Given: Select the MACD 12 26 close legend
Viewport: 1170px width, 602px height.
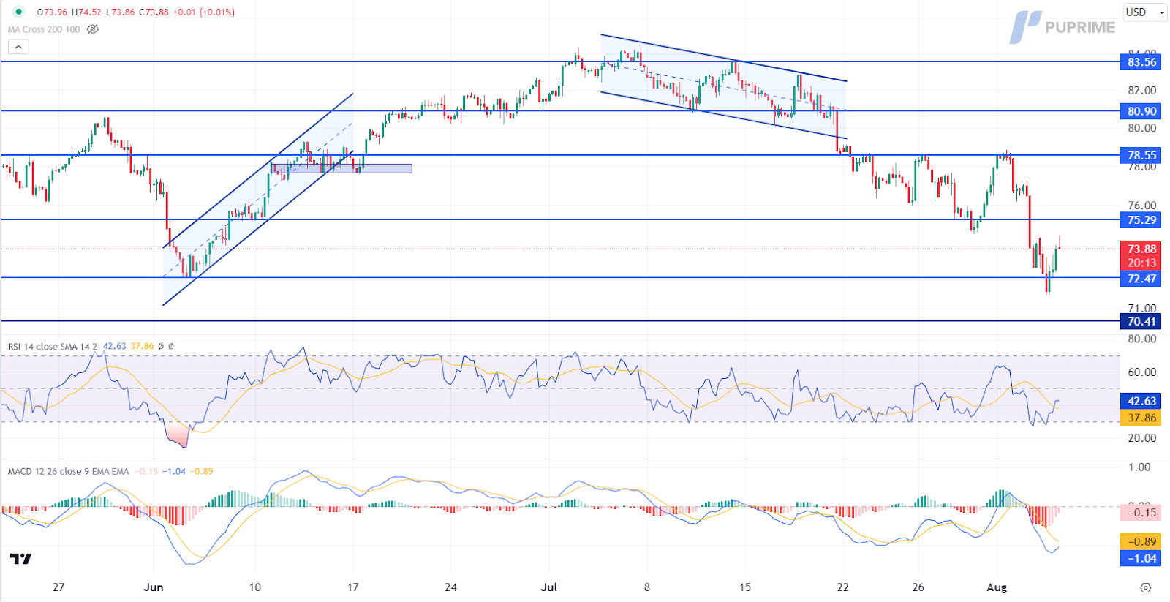Looking at the screenshot, I should tap(68, 471).
